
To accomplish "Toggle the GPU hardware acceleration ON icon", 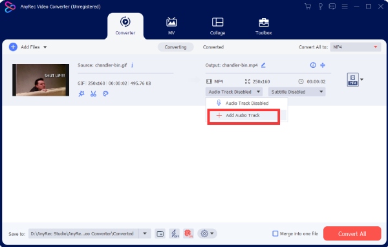I will click(x=188, y=233).
